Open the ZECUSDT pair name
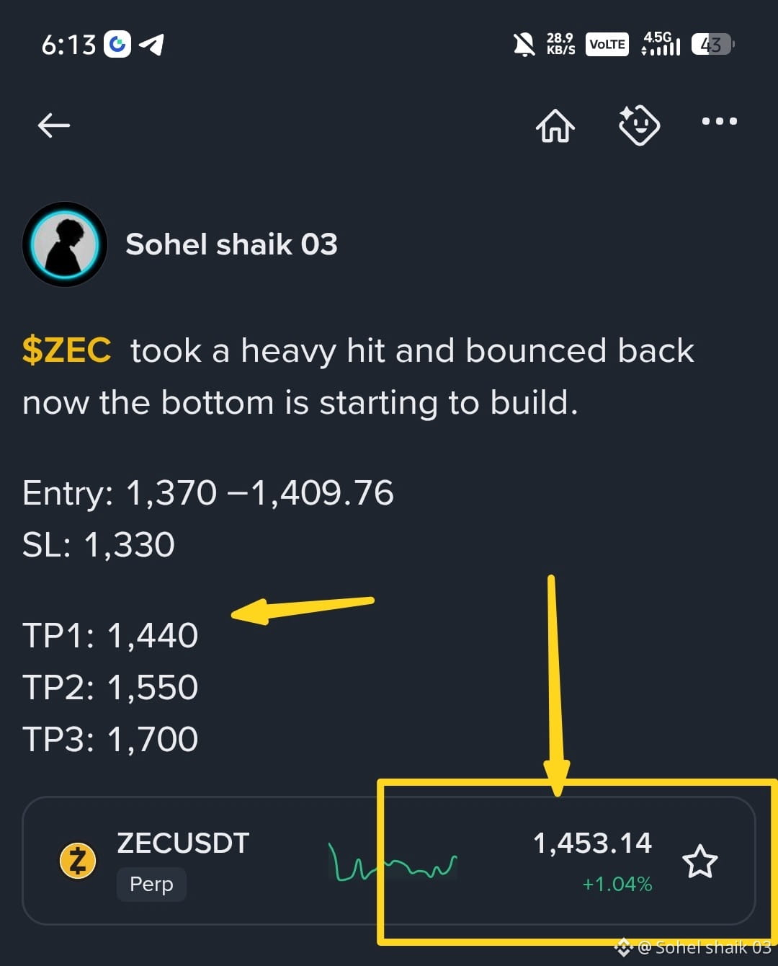Viewport: 778px width, 966px height. point(183,843)
